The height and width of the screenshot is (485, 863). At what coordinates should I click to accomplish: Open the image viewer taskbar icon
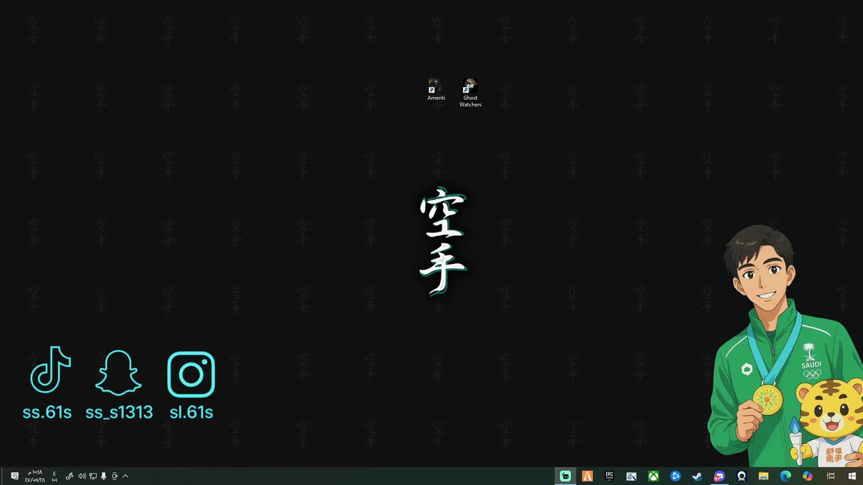[x=631, y=476]
